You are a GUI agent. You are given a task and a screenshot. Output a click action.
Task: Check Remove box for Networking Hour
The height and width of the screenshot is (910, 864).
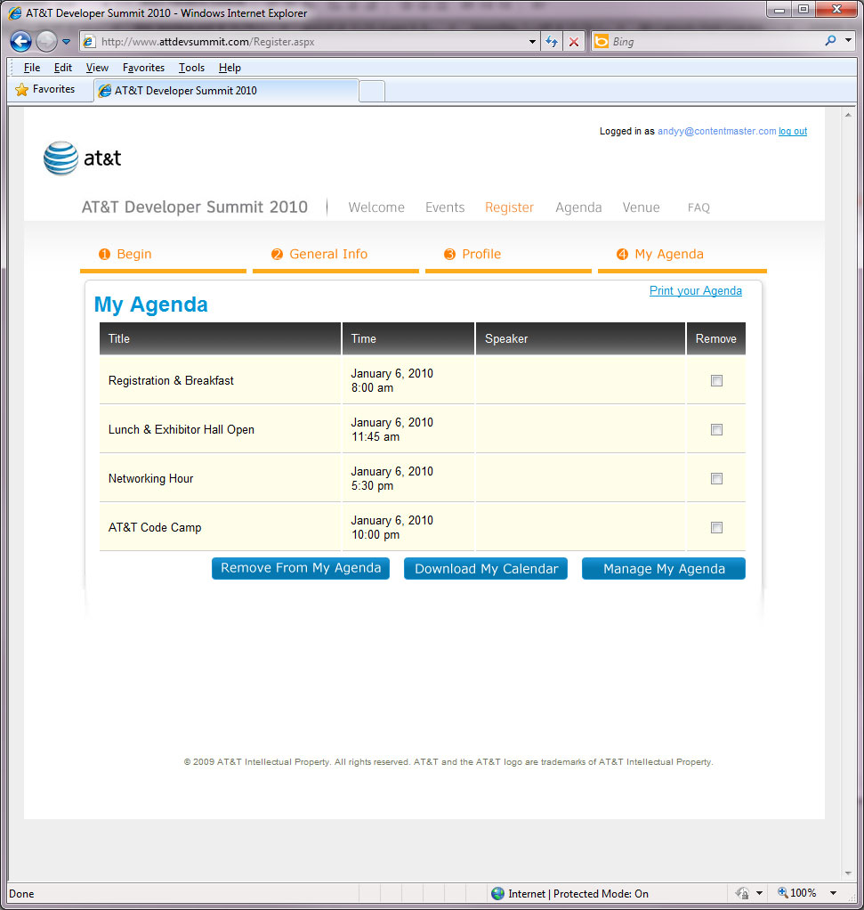pos(716,479)
